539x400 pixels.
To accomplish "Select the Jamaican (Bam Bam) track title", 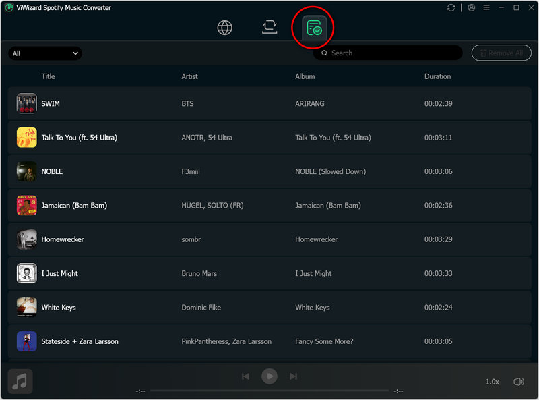I will coord(74,206).
